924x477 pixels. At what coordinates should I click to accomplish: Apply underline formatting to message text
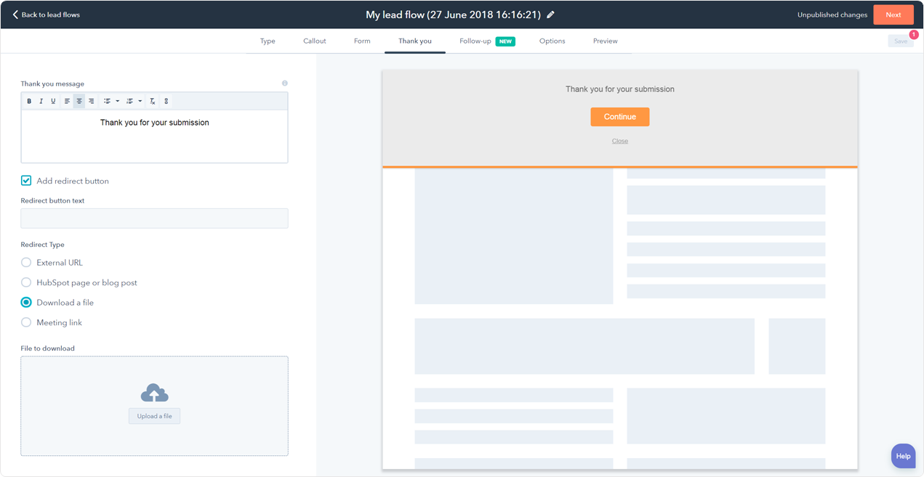(53, 102)
